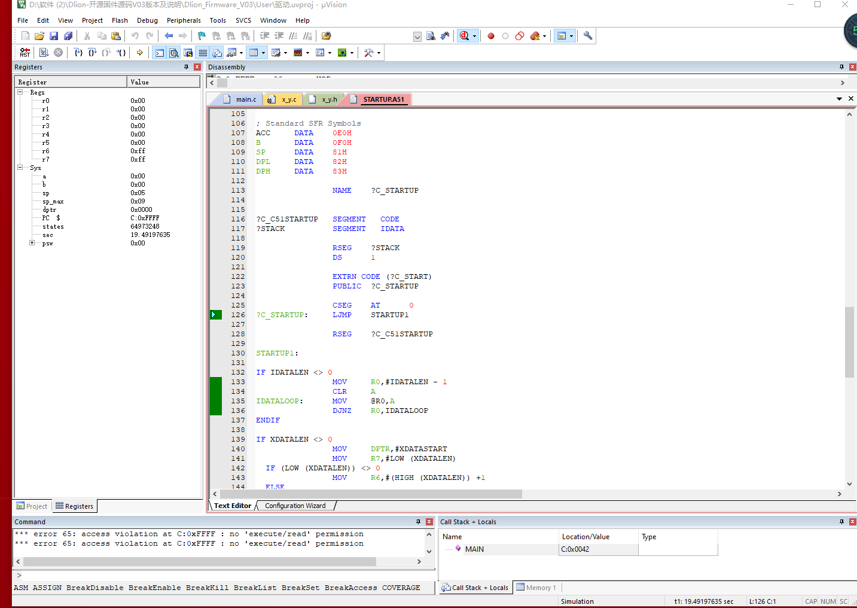Expand the psw register node
The image size is (857, 608).
pyautogui.click(x=32, y=243)
